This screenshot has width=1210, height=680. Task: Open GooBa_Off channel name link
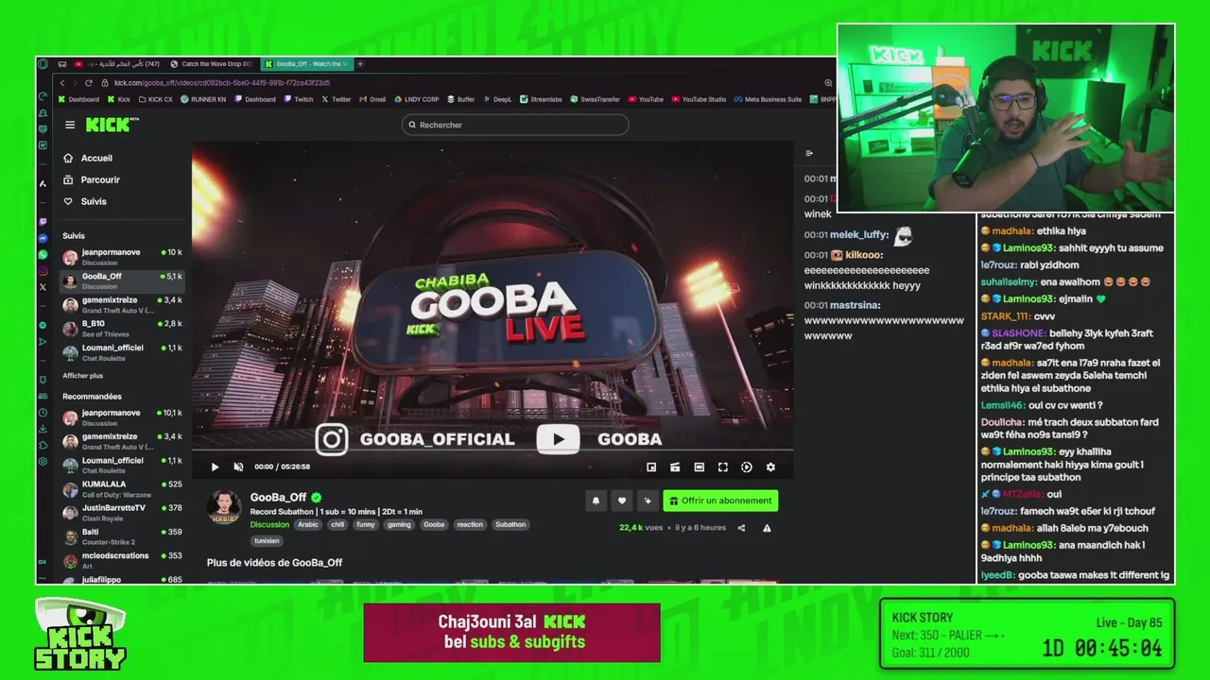tap(278, 498)
